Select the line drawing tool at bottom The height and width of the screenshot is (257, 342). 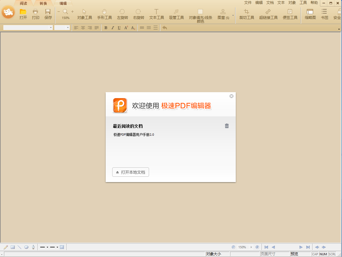(x=20, y=247)
